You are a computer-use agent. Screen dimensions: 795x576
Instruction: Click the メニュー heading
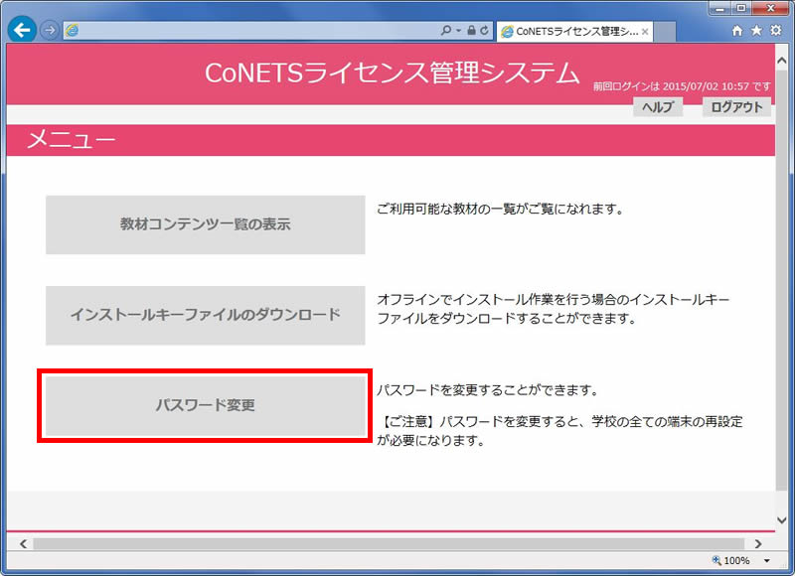point(71,139)
